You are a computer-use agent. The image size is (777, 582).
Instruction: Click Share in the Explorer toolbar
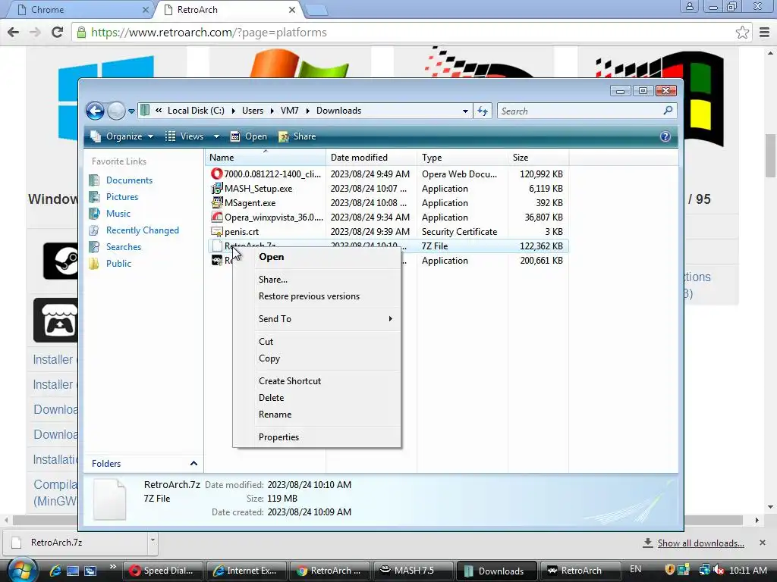(297, 136)
